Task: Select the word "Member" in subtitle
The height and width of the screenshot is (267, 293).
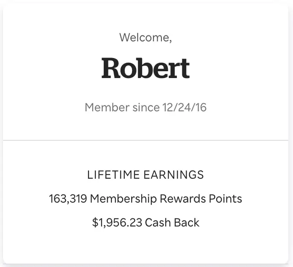Action: click(x=107, y=107)
